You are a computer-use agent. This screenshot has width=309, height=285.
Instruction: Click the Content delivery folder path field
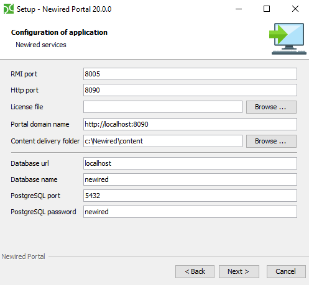click(163, 141)
